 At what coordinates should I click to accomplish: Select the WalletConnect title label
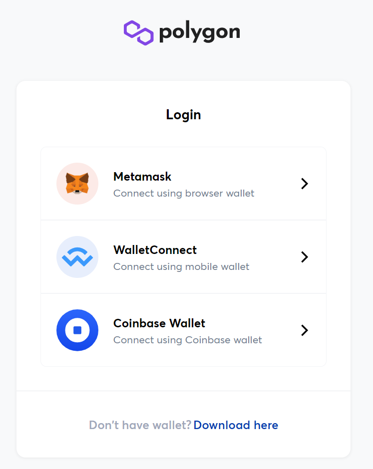click(x=155, y=250)
